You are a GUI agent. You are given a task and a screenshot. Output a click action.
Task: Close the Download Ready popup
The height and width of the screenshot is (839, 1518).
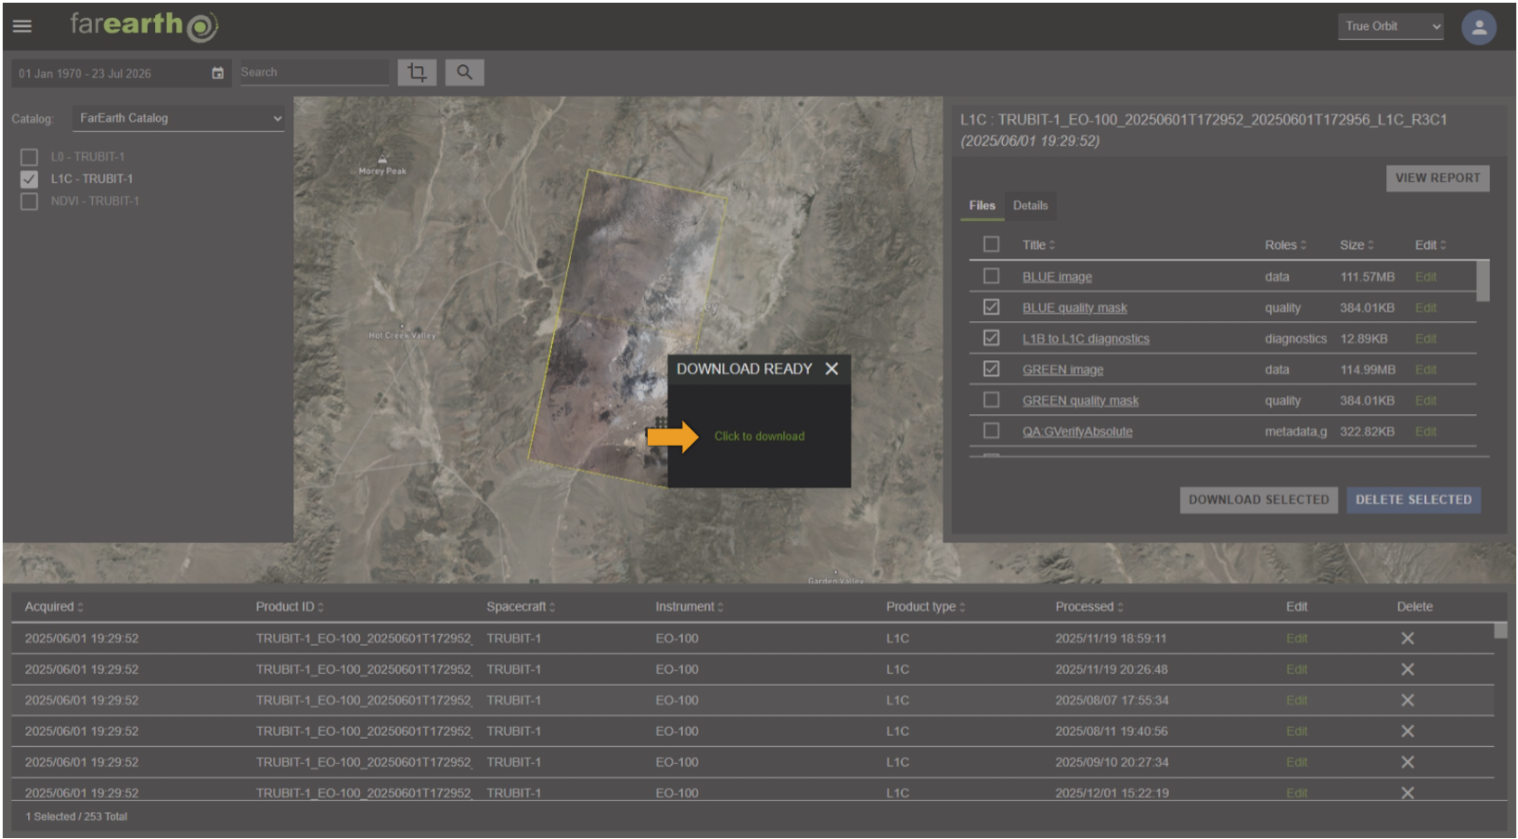point(832,369)
